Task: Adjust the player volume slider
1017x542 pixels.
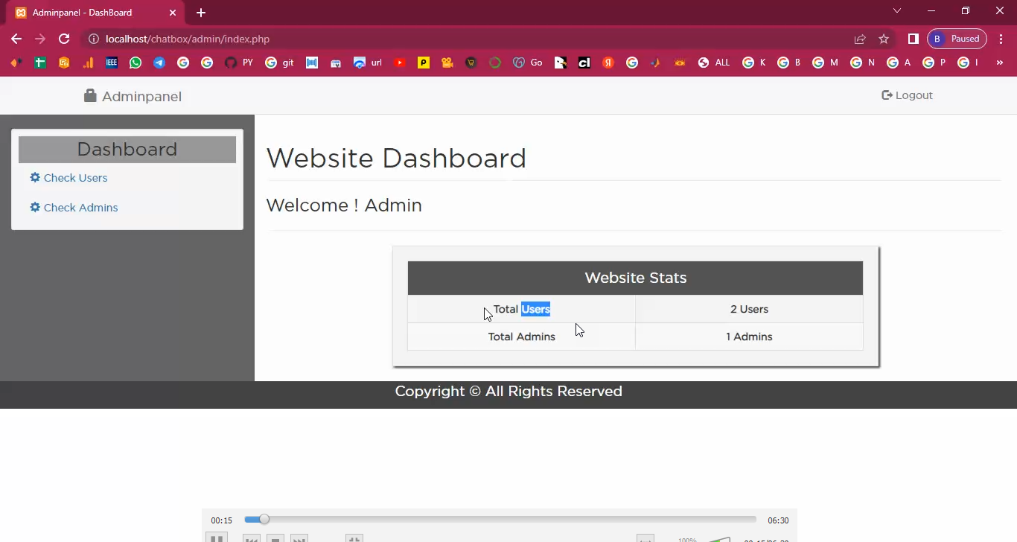Action: (x=718, y=539)
